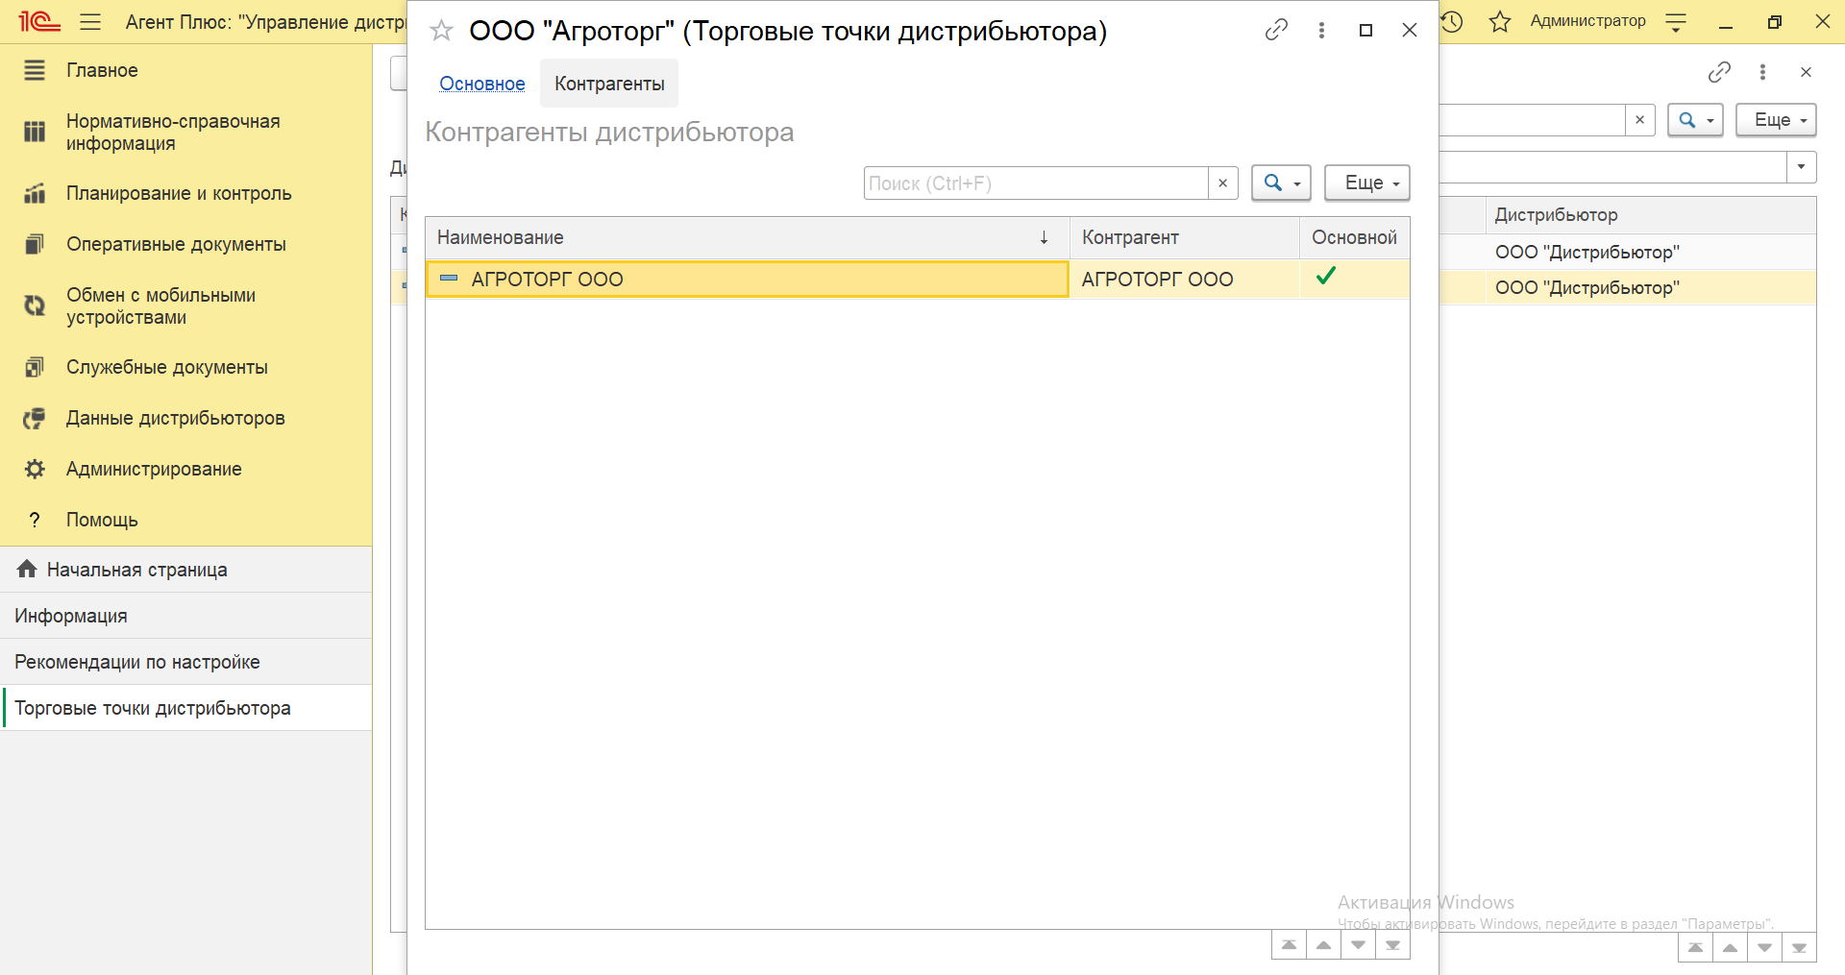The width and height of the screenshot is (1845, 975).
Task: Open three-dot menu in background list window
Action: click(x=1762, y=72)
